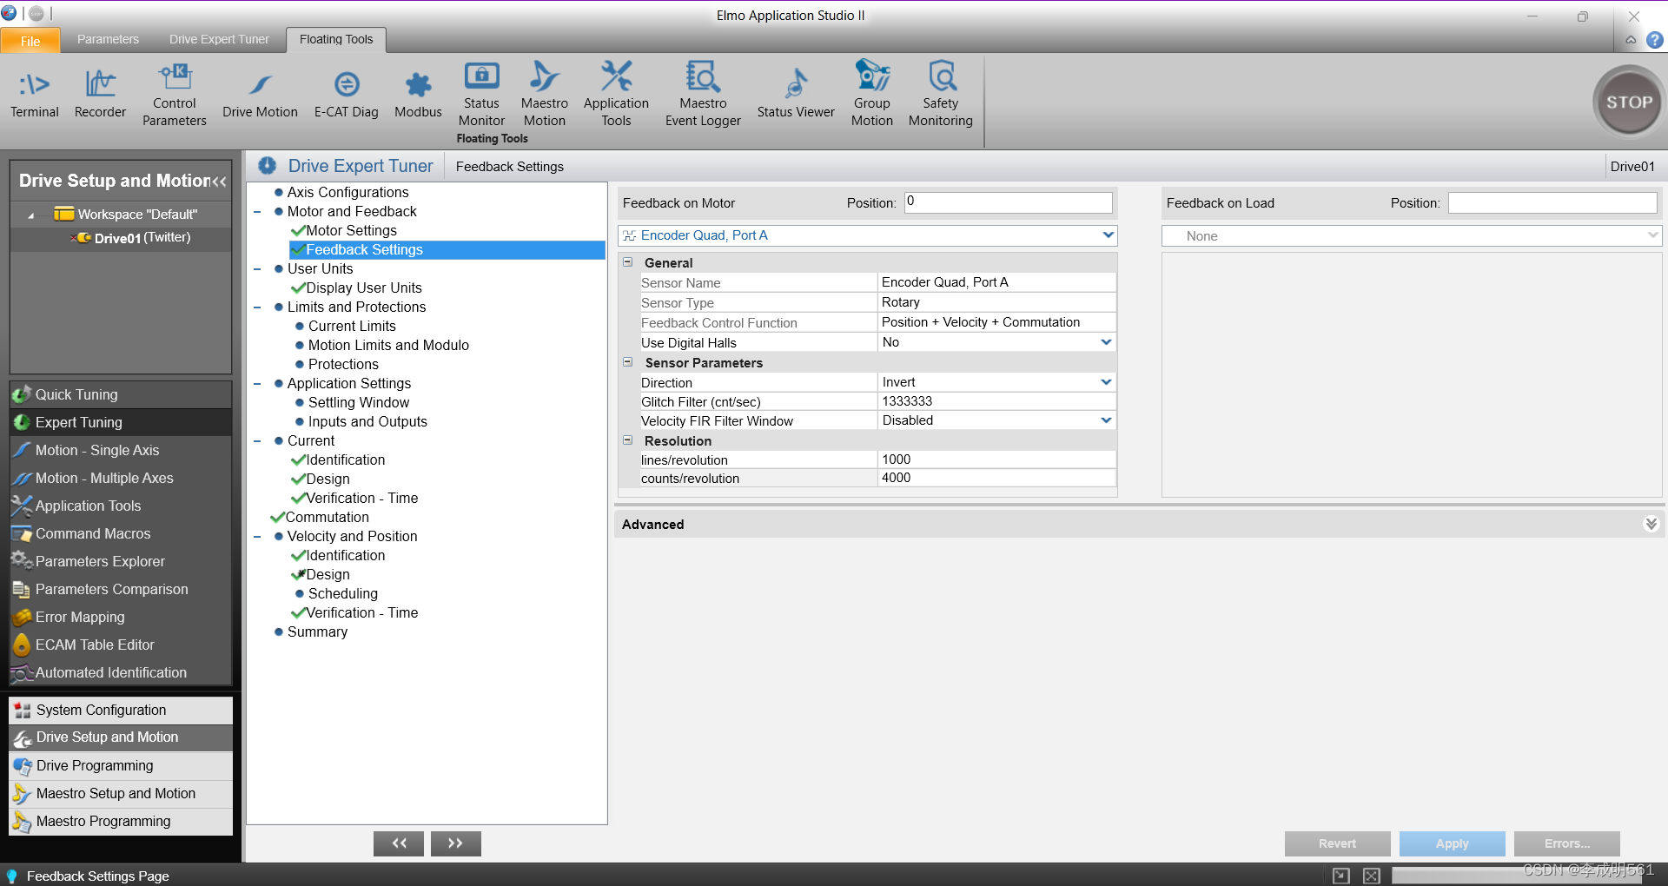Open Quick Tuning in sidebar

[x=121, y=394]
